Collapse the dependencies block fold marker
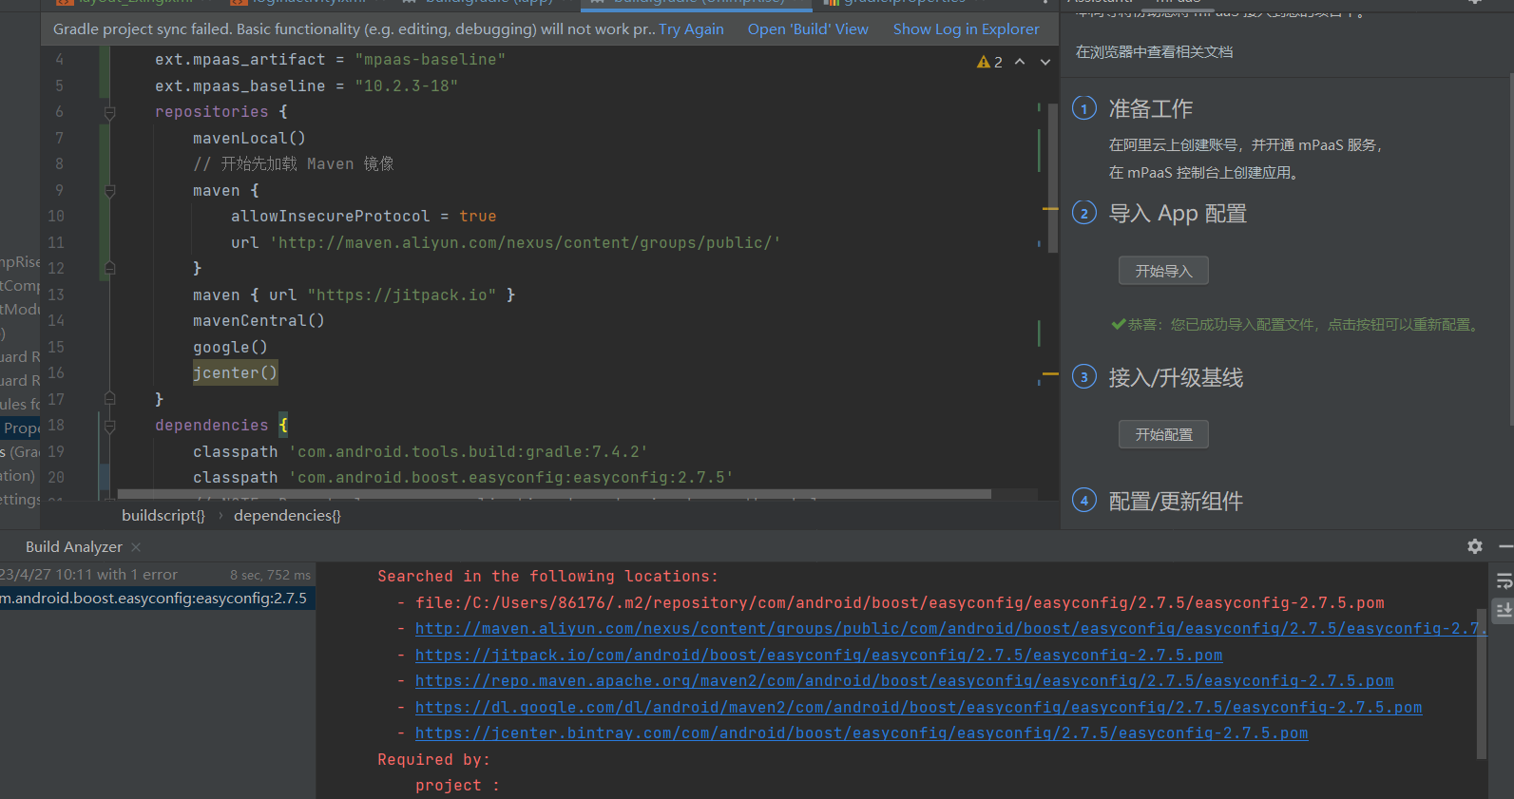 click(x=109, y=426)
